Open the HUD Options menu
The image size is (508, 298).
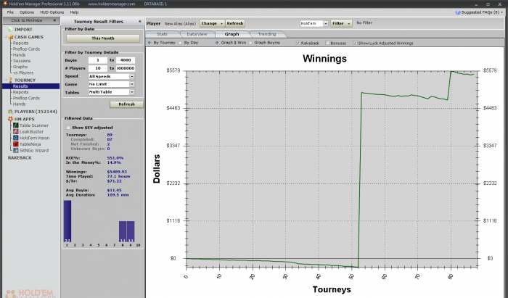52,12
